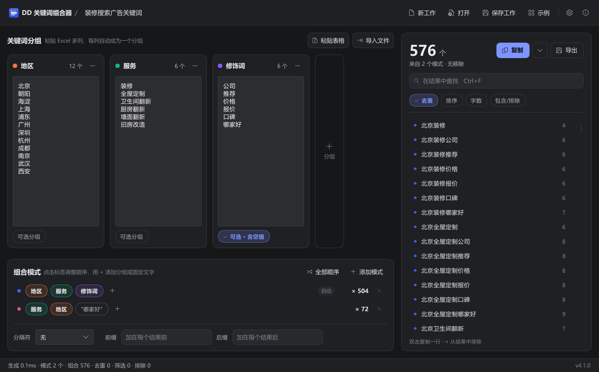Viewport: 599px width, 372px height.
Task: Toggle the 去重 filter chip
Action: click(424, 100)
